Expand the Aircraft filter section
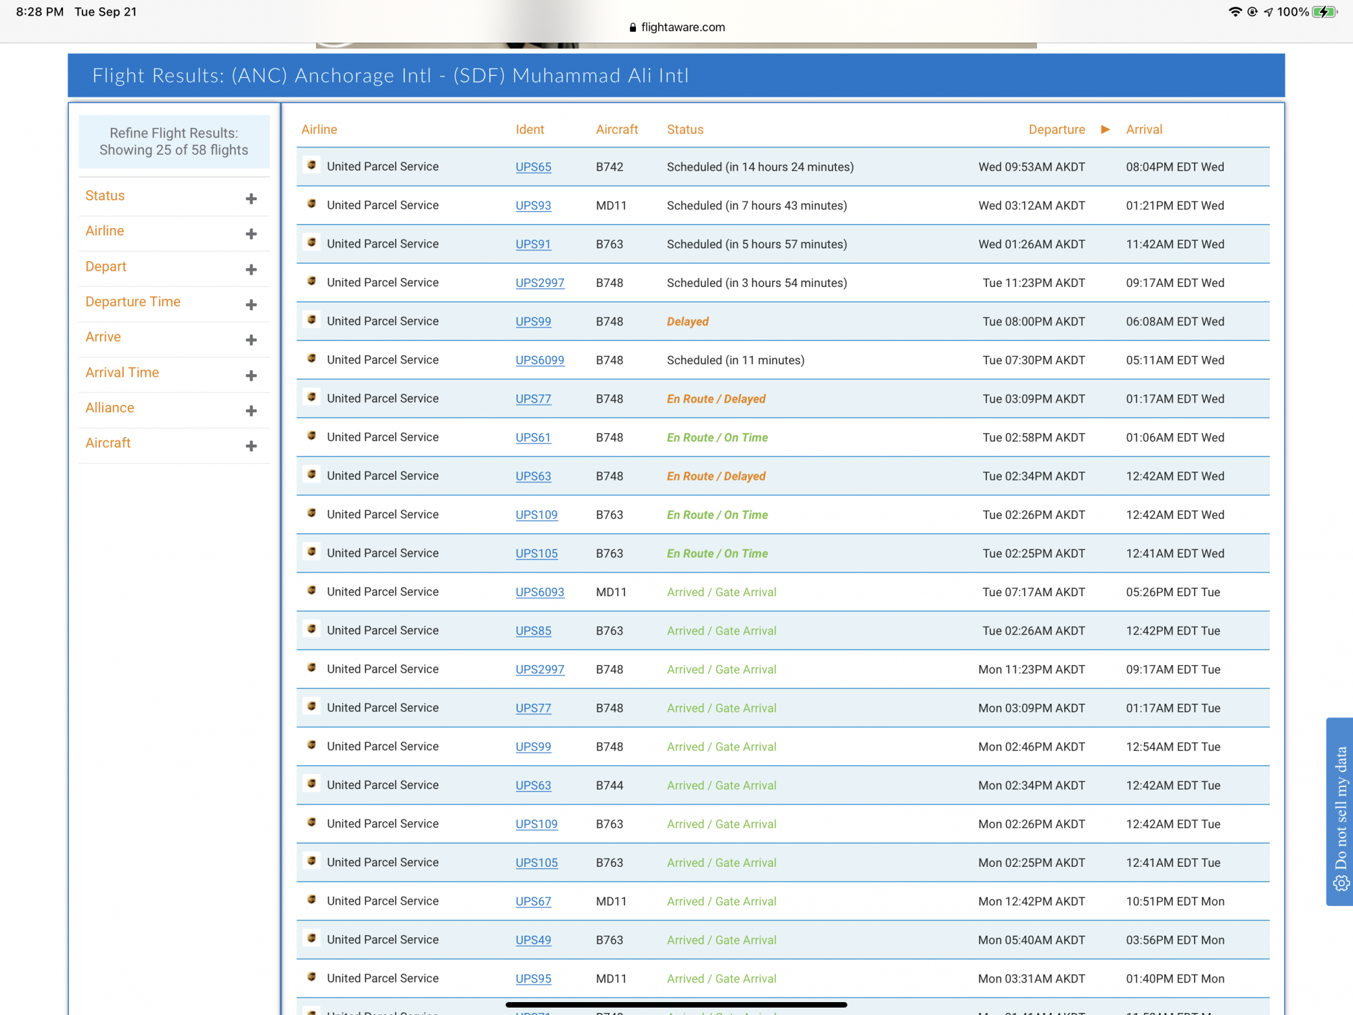 (x=251, y=446)
